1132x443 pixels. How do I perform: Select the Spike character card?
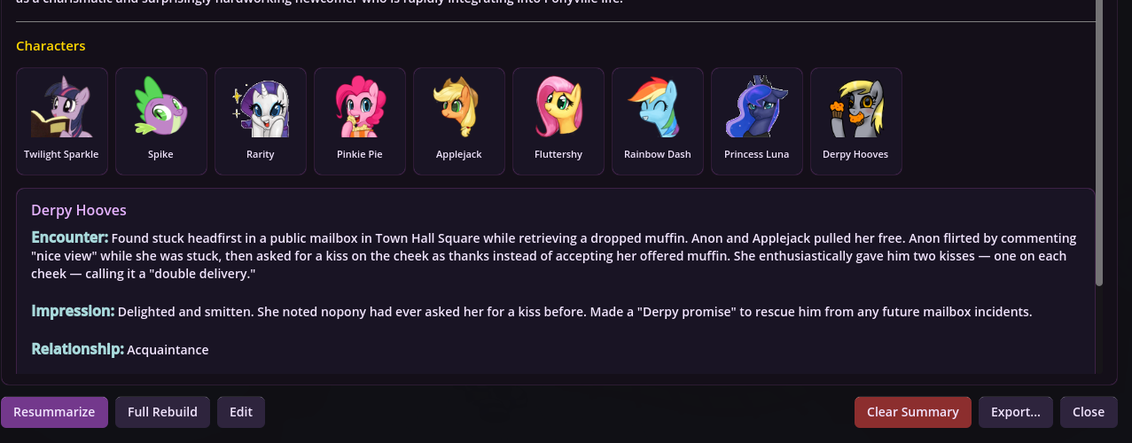161,121
